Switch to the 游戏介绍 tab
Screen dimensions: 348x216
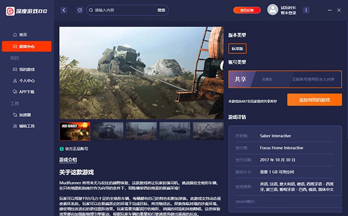tap(68, 160)
